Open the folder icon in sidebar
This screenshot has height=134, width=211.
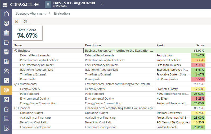6,42
